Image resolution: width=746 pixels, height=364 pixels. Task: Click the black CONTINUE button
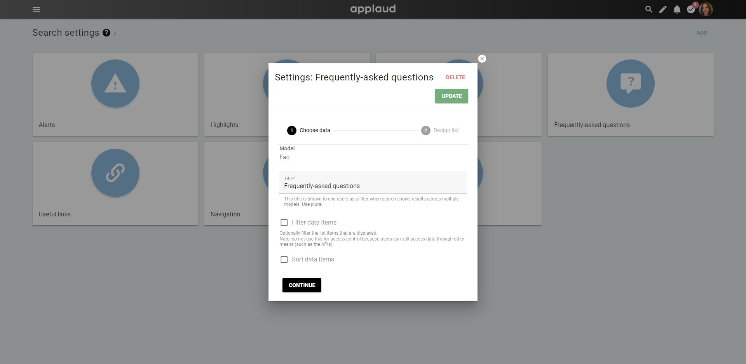(x=302, y=285)
